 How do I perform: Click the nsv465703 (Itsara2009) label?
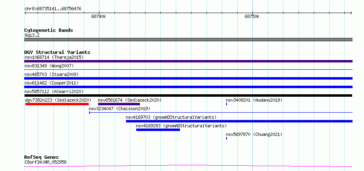pos(52,74)
